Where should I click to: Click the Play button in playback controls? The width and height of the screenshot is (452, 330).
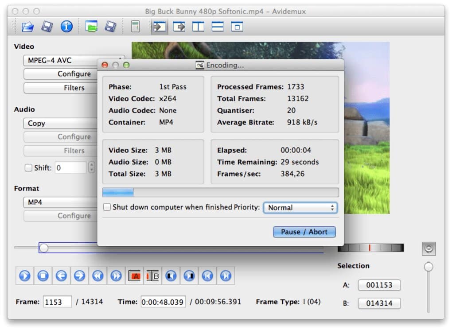point(25,276)
